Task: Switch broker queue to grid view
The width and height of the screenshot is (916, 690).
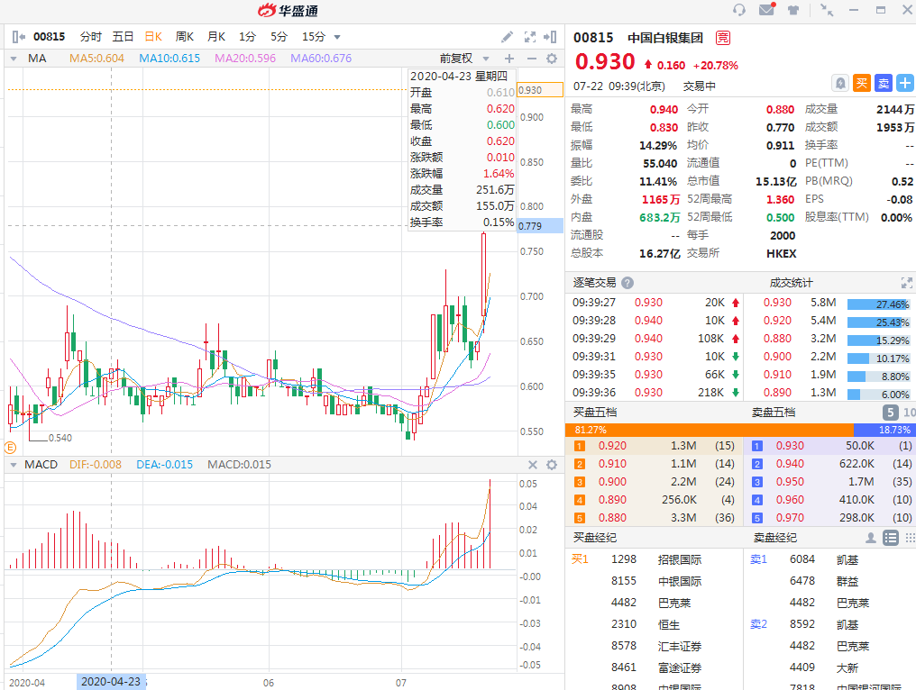Action: coord(911,538)
